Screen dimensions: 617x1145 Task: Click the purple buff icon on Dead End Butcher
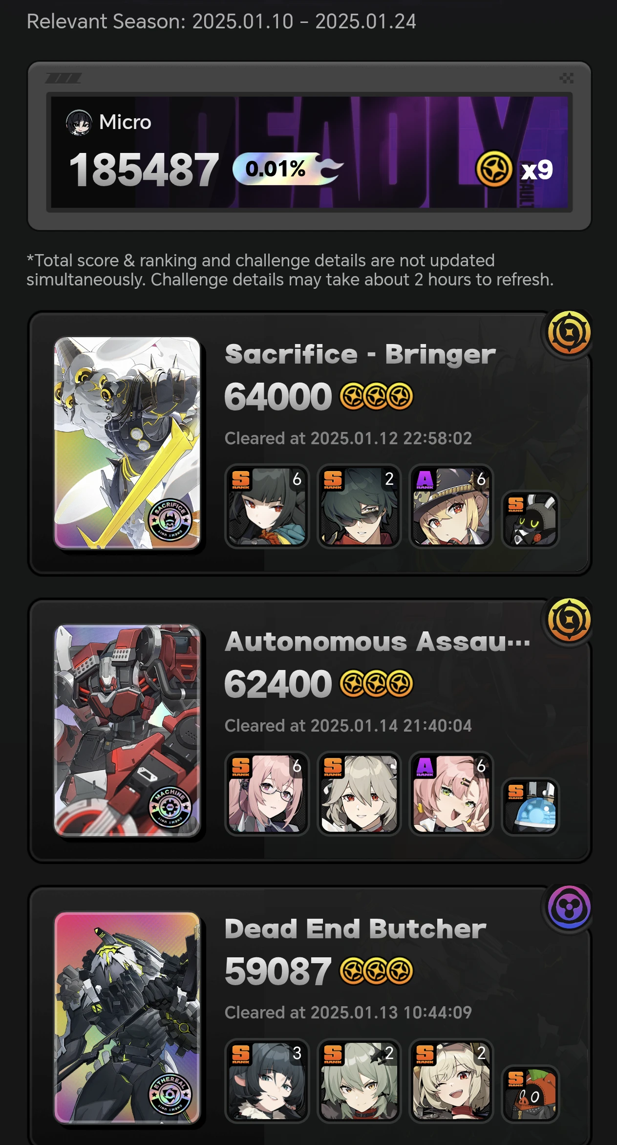(569, 907)
